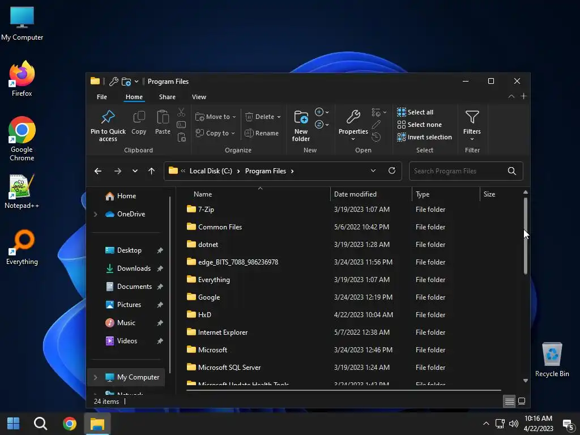The height and width of the screenshot is (435, 580).
Task: Customize Quick Access Toolbar dropdown
Action: tap(137, 82)
